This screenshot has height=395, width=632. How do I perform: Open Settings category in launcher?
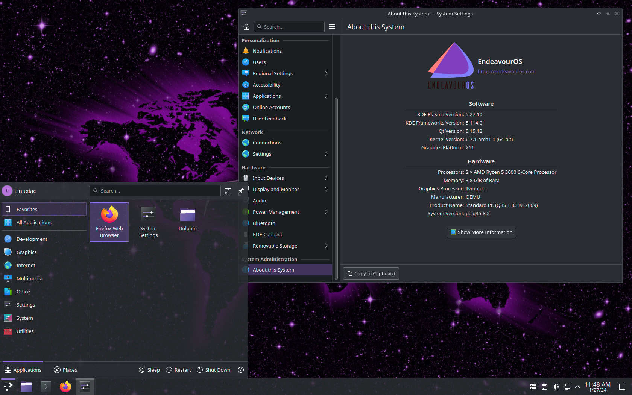pos(44,305)
